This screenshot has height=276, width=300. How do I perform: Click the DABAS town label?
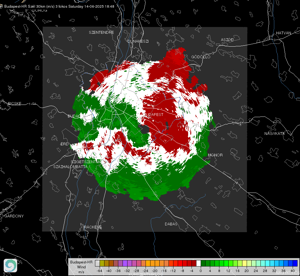pos(171,224)
